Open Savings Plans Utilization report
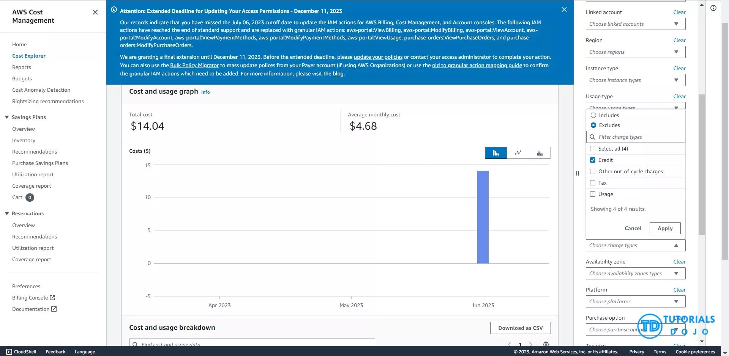Image resolution: width=729 pixels, height=356 pixels. (33, 174)
